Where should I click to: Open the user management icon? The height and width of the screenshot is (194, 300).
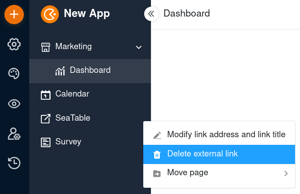pyautogui.click(x=14, y=134)
